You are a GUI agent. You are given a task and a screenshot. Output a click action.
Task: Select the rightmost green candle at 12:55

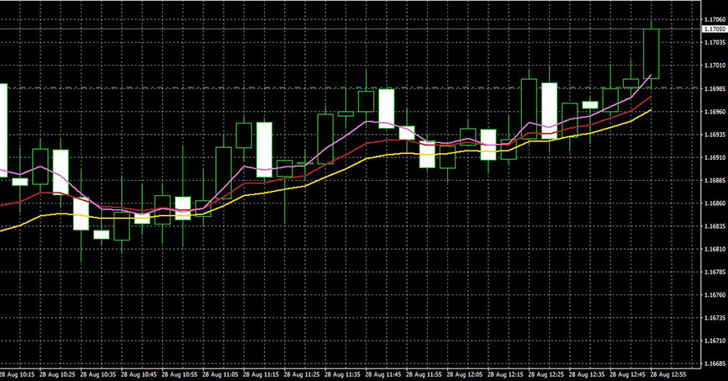[652, 53]
